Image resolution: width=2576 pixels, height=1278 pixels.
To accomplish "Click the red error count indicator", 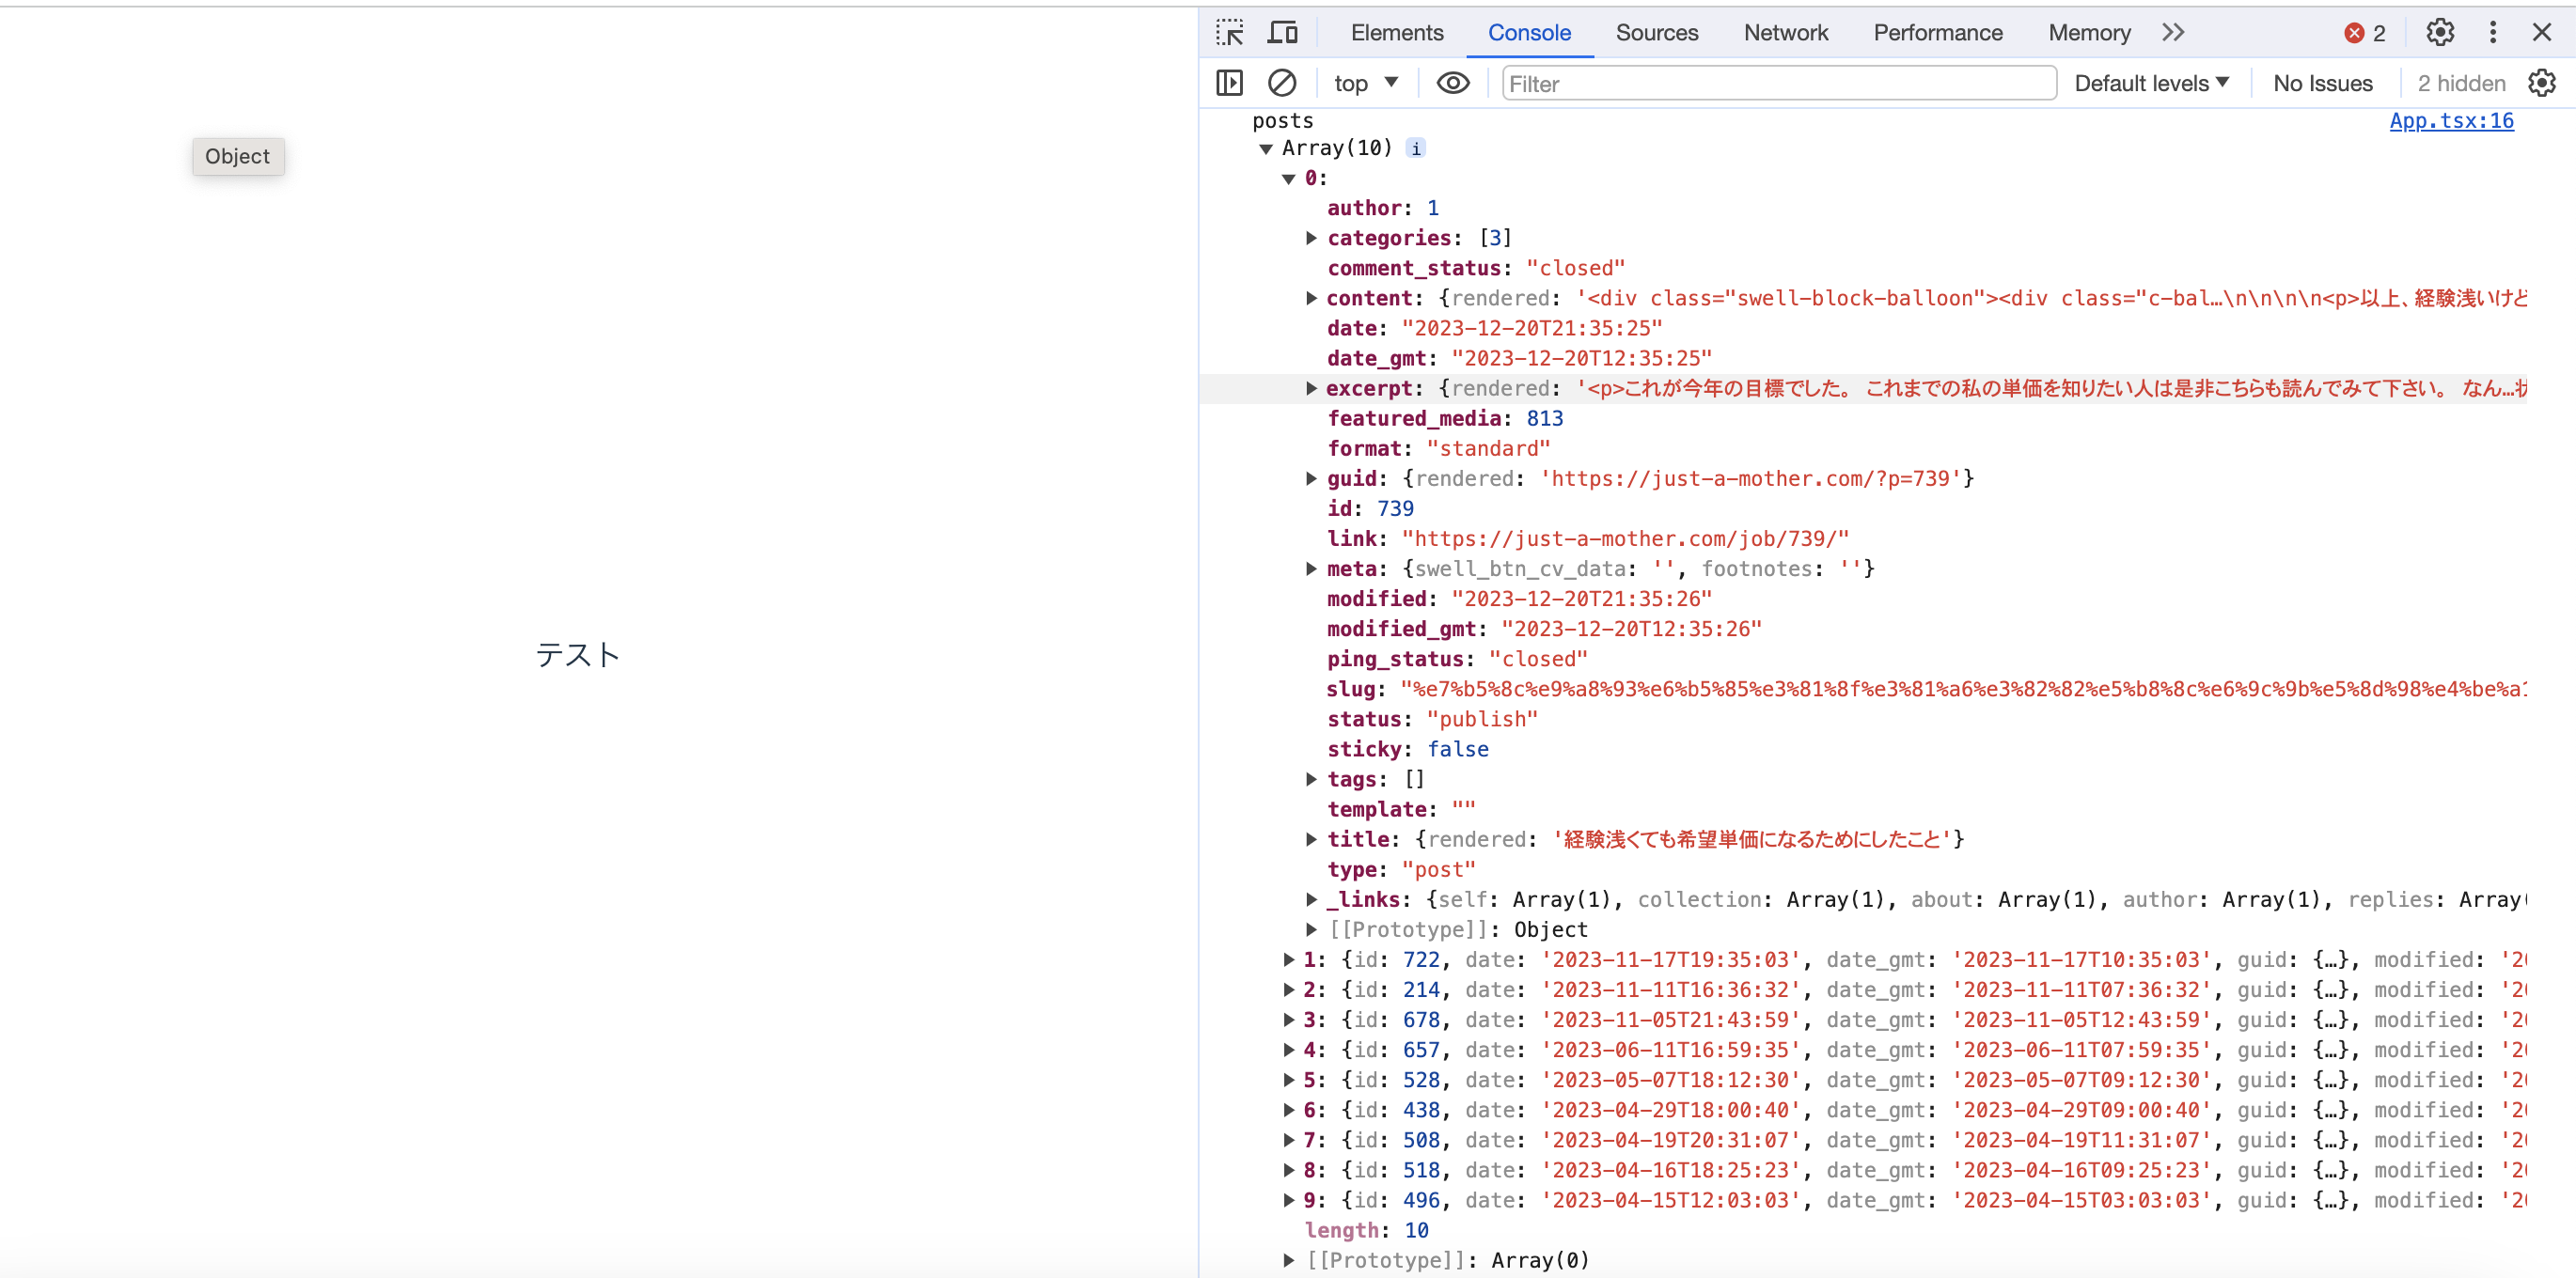I will (2364, 31).
